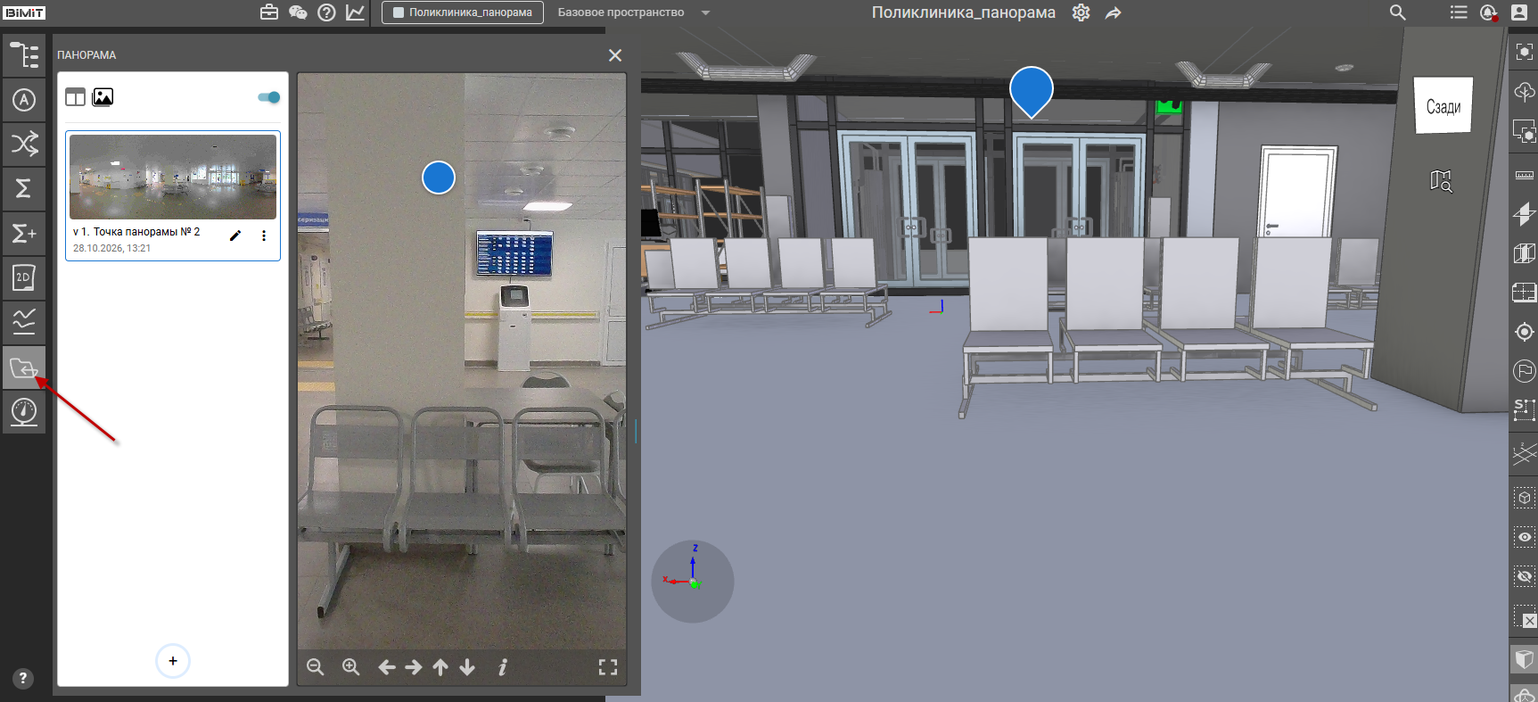Select the ruler measurement tool
The image size is (1538, 702).
(x=1525, y=175)
